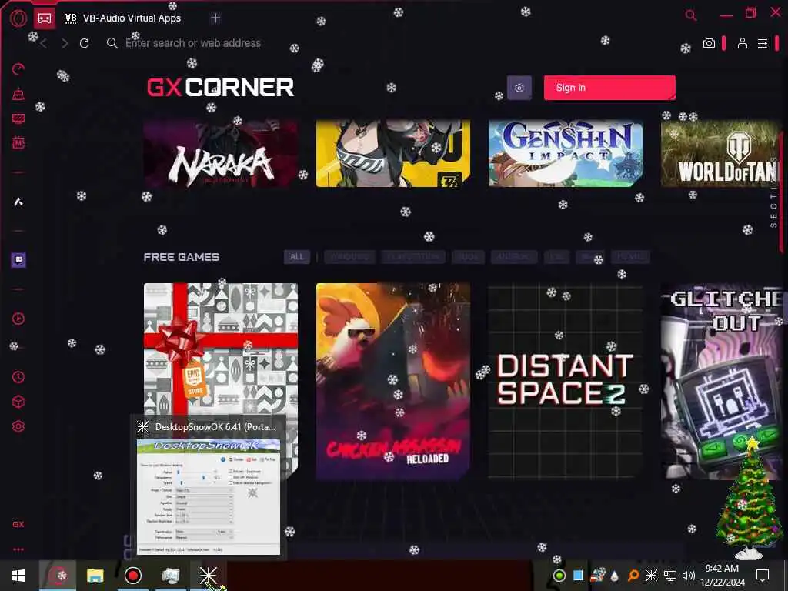Click the red record app taskbar icon
The width and height of the screenshot is (788, 591).
(x=133, y=576)
